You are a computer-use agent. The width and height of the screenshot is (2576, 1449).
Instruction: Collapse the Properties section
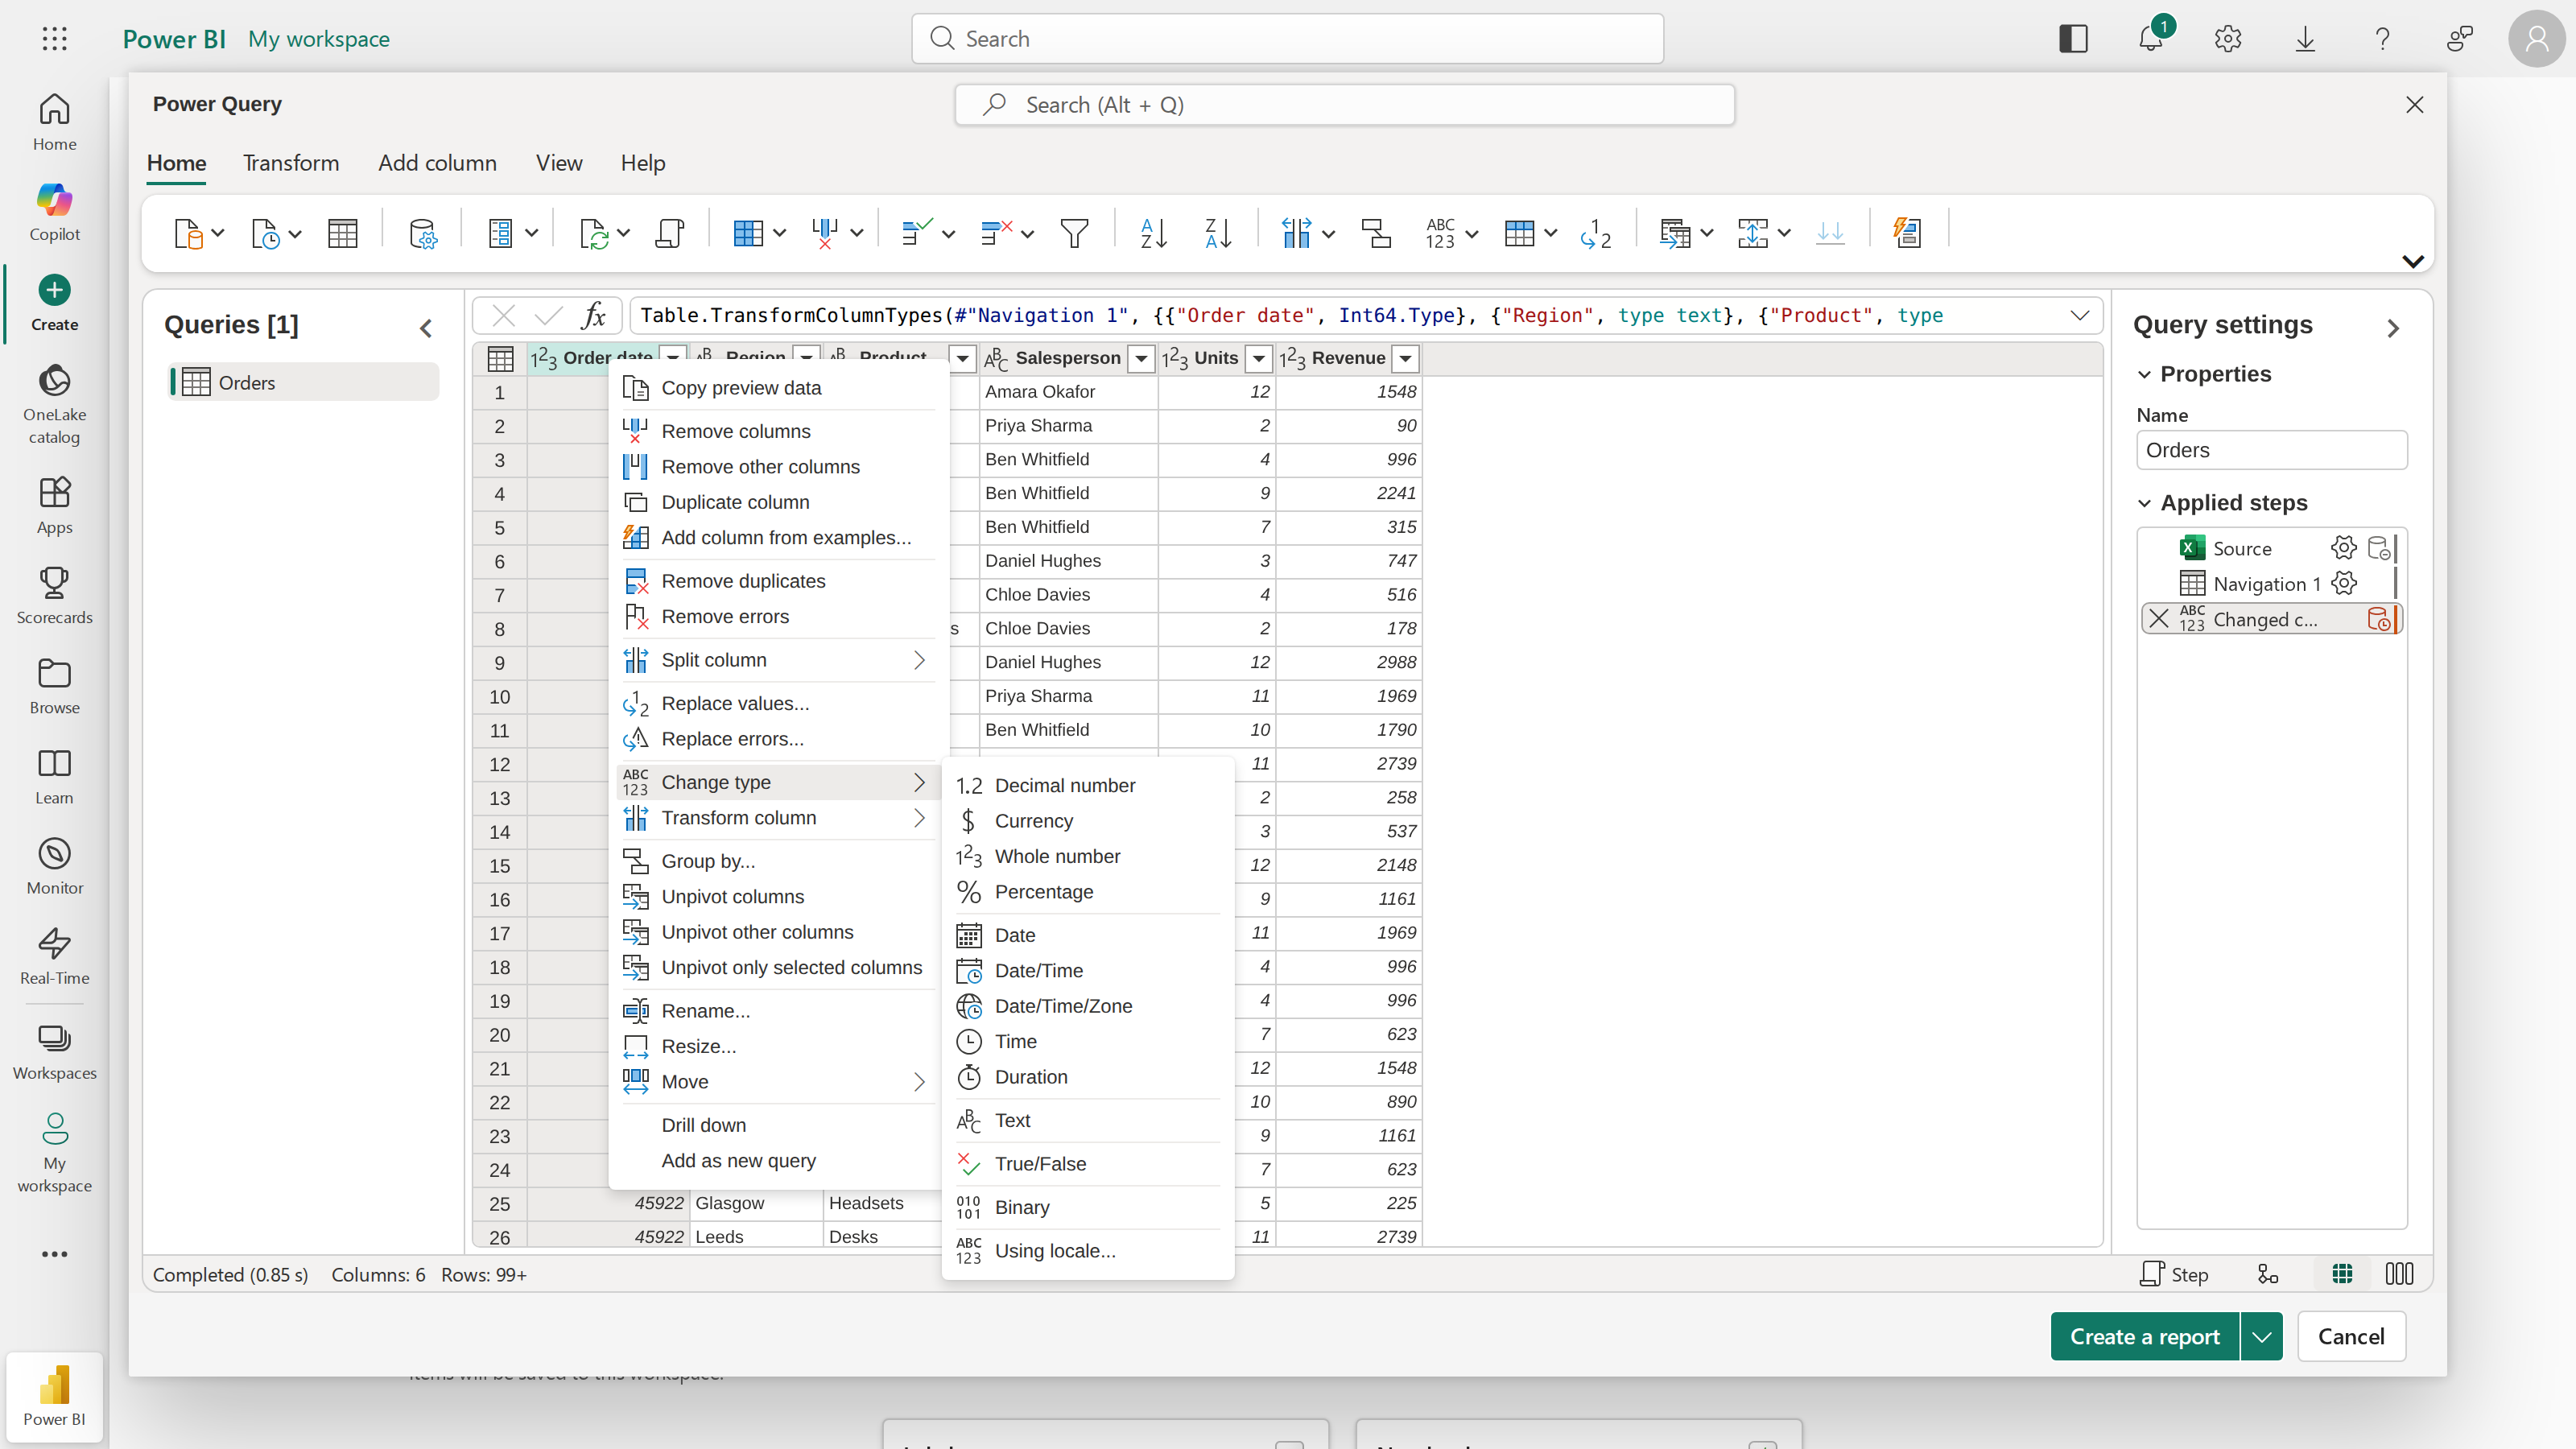pos(2144,374)
